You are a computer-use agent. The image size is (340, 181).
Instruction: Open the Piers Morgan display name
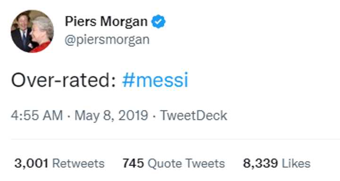point(106,22)
